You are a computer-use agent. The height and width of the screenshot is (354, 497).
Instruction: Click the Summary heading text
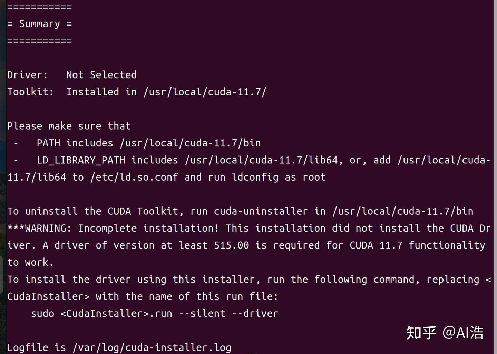click(x=39, y=24)
